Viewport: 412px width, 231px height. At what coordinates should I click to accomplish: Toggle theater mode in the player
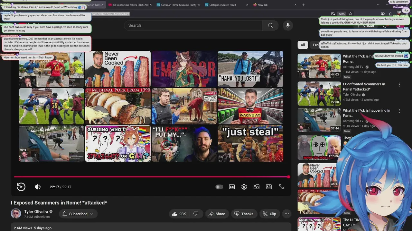point(269,187)
